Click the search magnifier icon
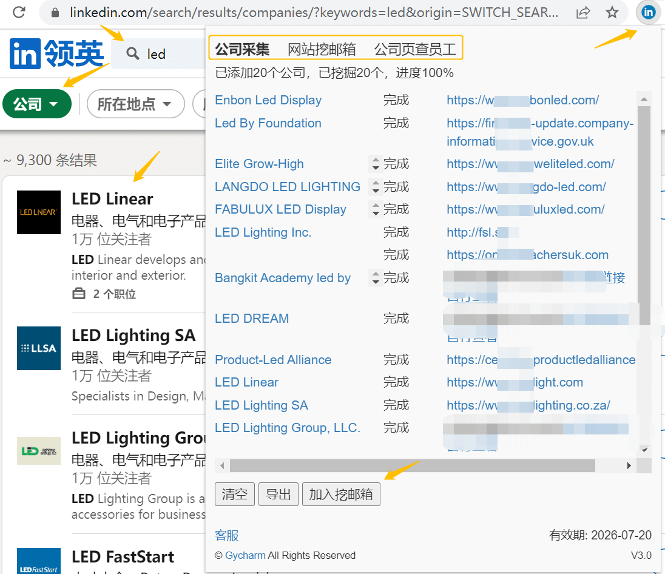665x574 pixels. tap(133, 54)
